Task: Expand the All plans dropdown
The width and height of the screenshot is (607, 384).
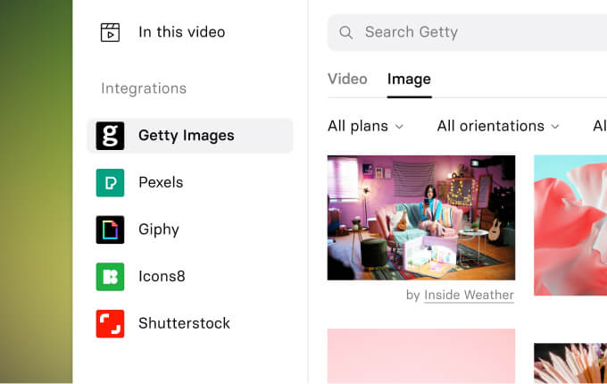Action: (x=366, y=126)
